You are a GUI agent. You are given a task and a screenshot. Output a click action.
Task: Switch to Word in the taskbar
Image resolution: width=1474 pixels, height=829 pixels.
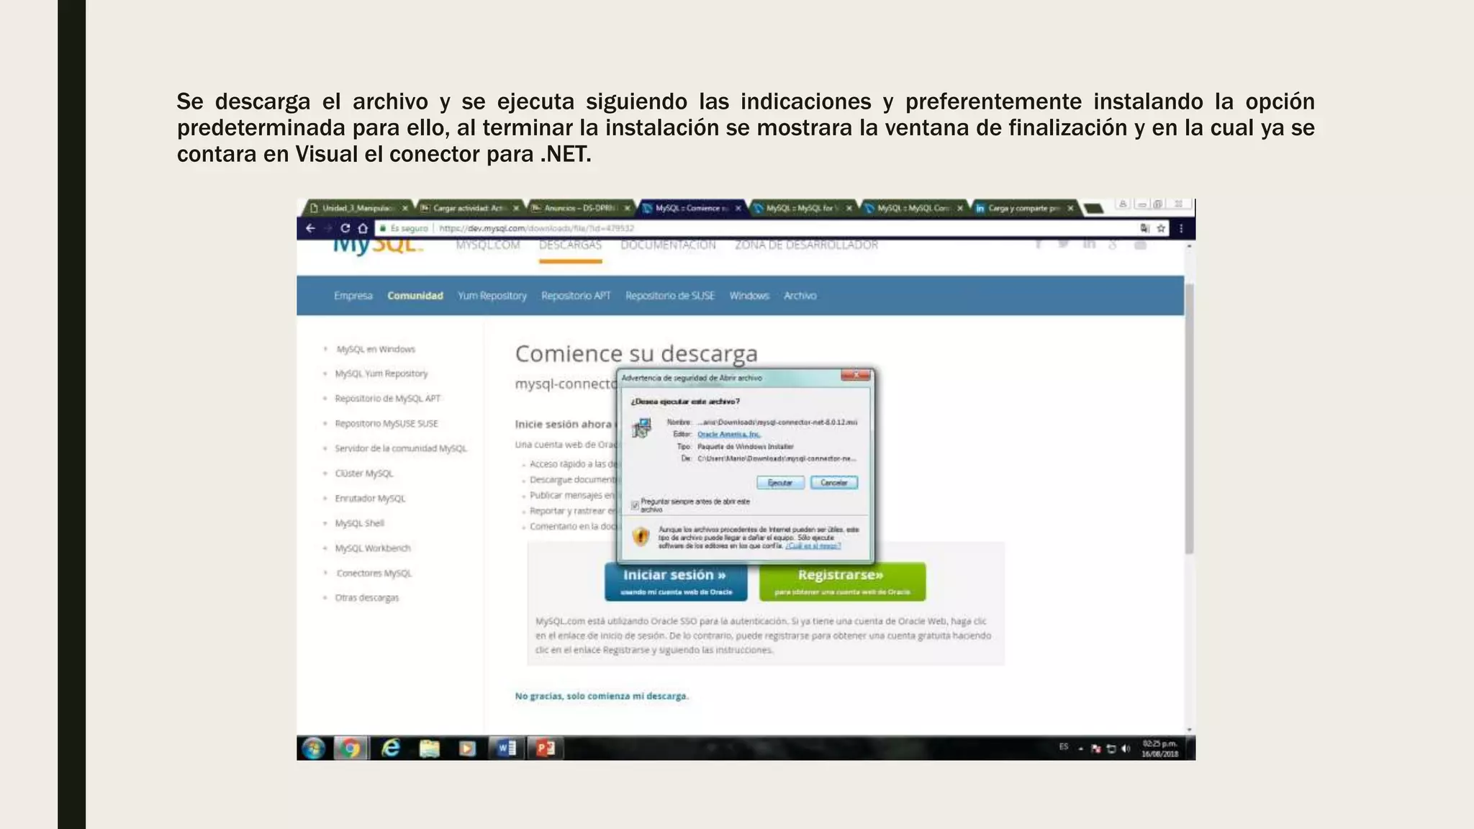coord(507,748)
